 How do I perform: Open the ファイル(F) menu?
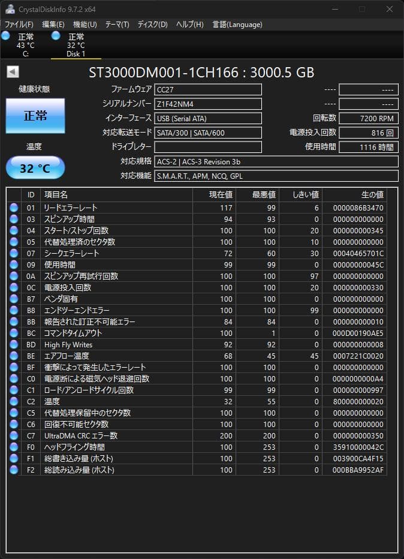click(19, 24)
